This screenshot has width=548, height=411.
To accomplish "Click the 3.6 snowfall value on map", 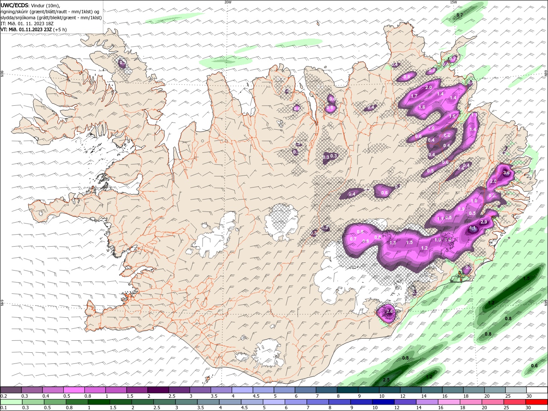I will tap(506, 173).
